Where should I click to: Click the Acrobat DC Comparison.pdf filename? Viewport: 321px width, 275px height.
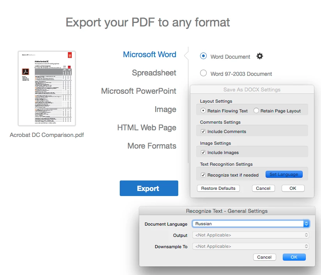47,135
